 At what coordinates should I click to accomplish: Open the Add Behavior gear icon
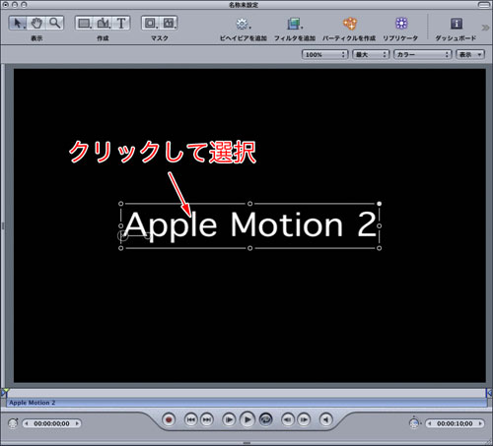[243, 24]
